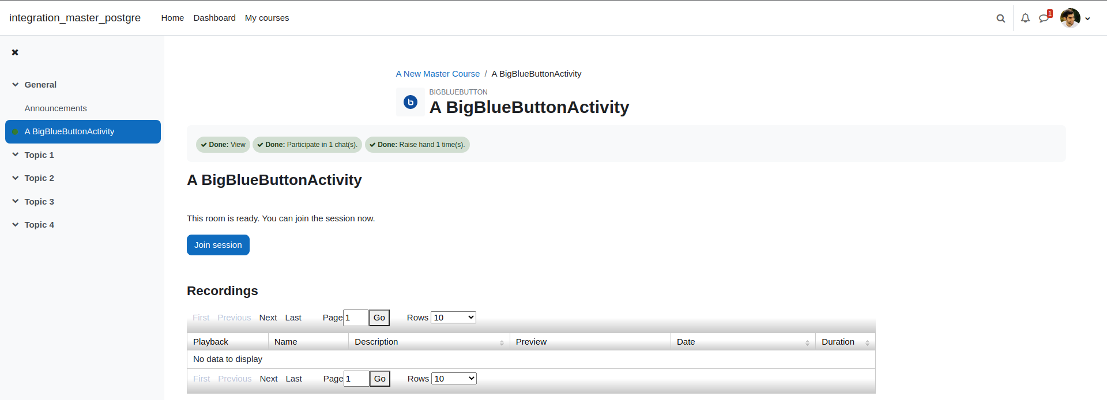Click the Name column header
The image size is (1107, 400).
pyautogui.click(x=308, y=342)
